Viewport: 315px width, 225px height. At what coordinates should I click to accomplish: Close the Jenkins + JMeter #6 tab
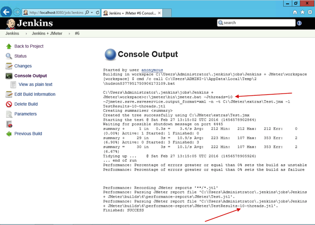[x=159, y=13]
